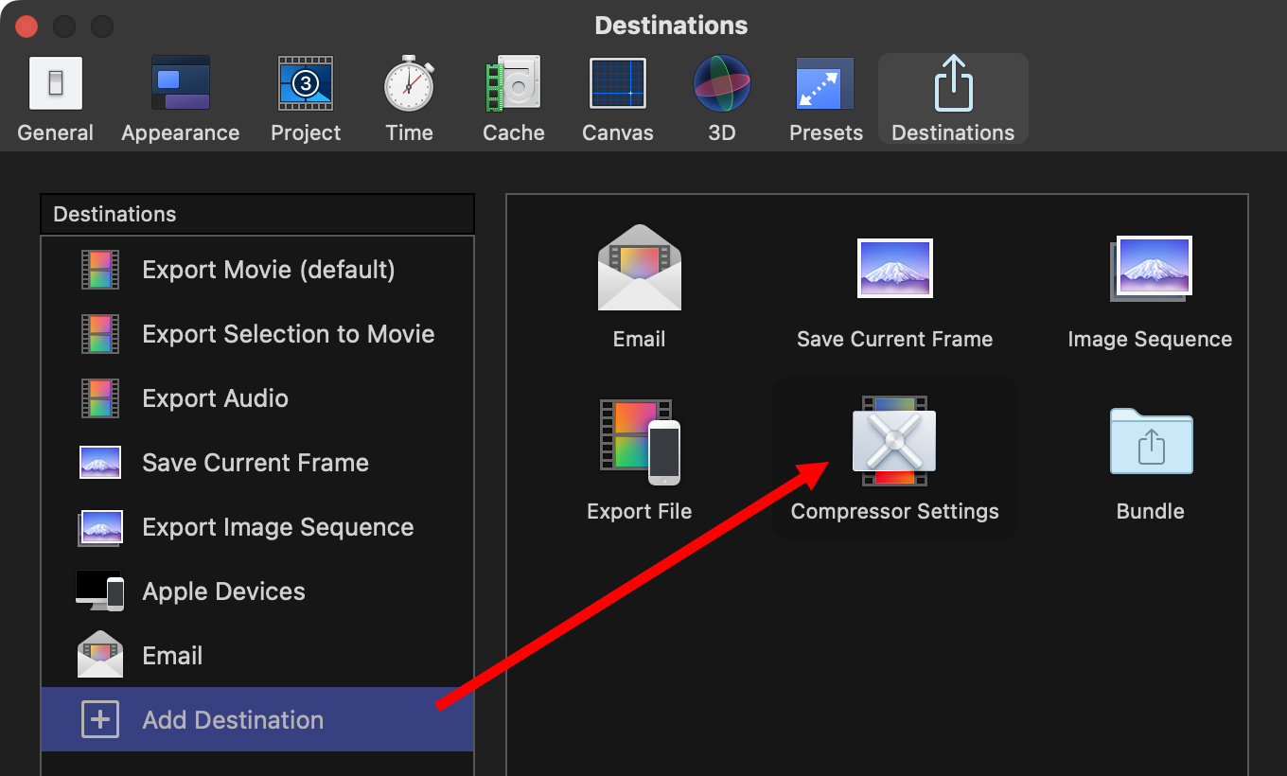The width and height of the screenshot is (1287, 776).
Task: Go to the Canvas preferences pane
Action: point(617,99)
